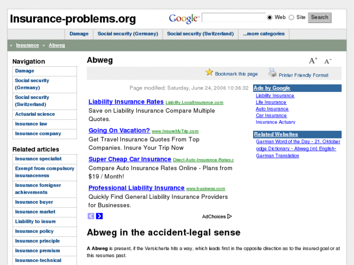Open Professional Liability Insurance ad

pyautogui.click(x=136, y=188)
